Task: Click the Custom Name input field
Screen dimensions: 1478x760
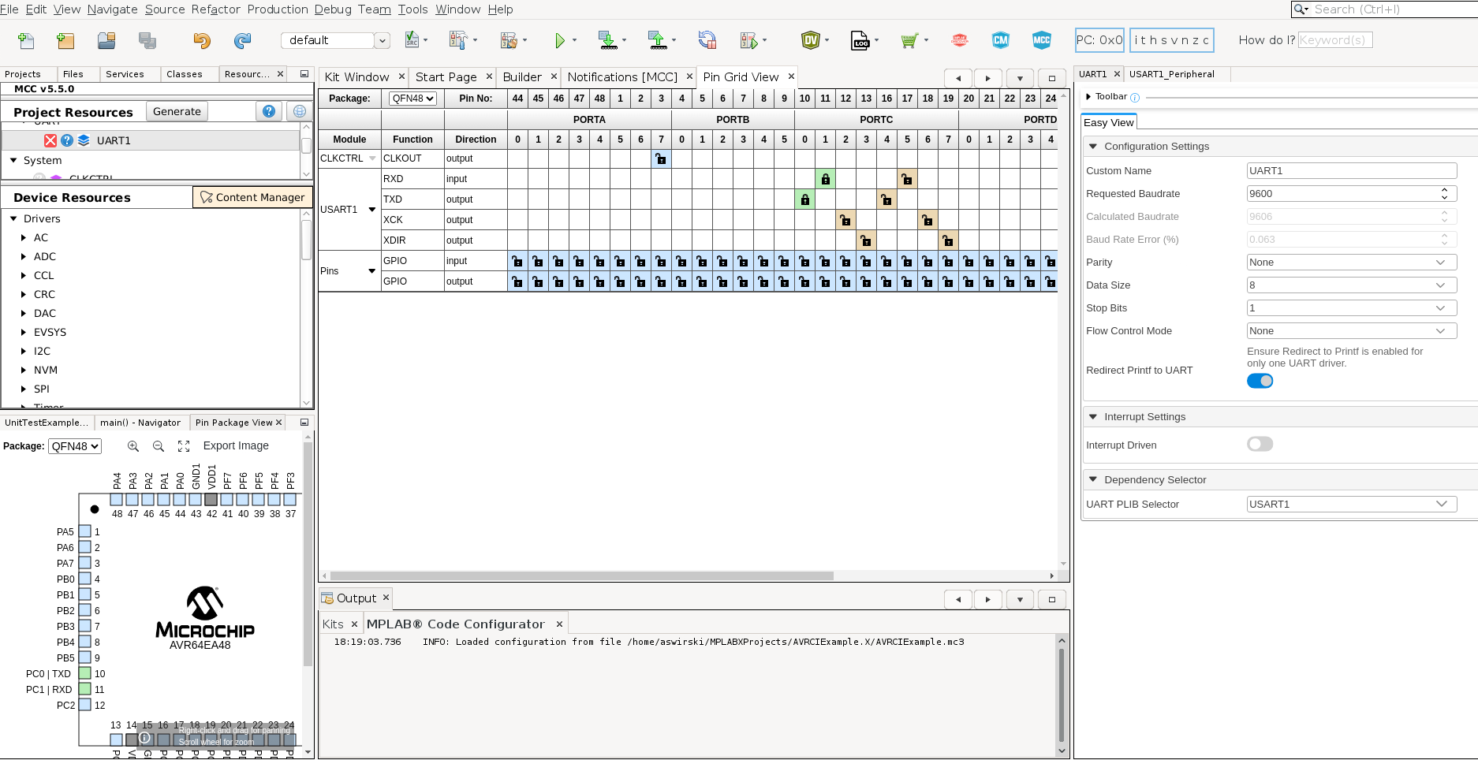Action: (1352, 171)
